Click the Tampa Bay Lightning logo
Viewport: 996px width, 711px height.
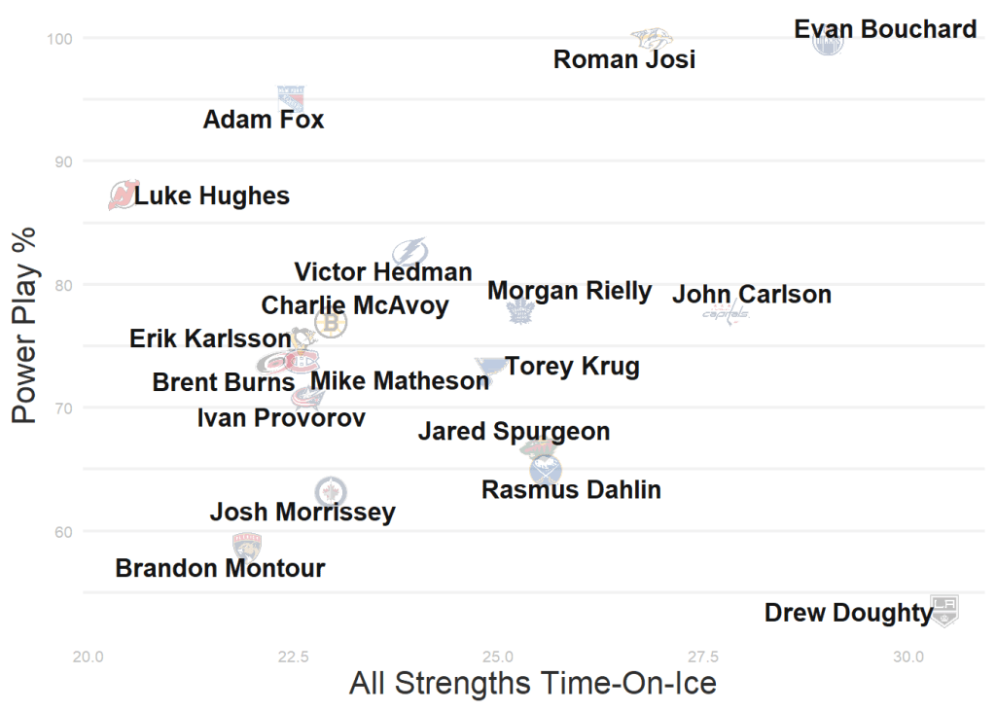point(409,250)
